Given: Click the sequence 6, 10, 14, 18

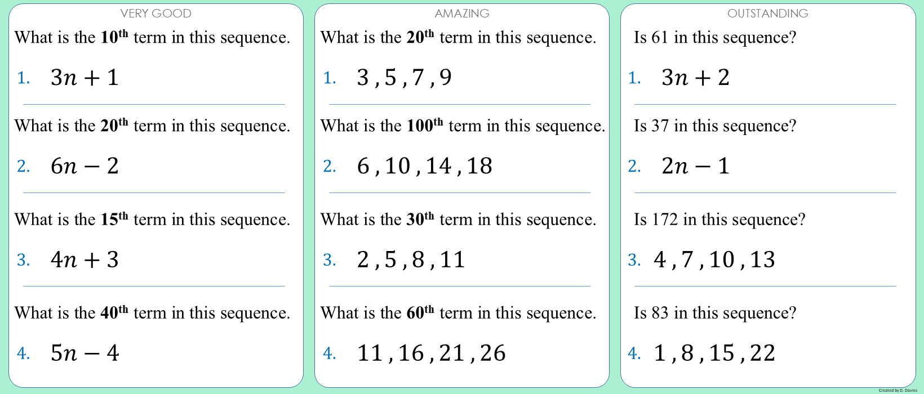Looking at the screenshot, I should click(x=425, y=166).
